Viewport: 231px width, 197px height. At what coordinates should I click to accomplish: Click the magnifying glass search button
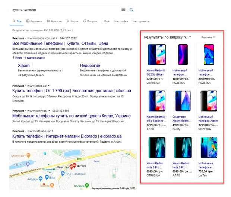(x=131, y=10)
